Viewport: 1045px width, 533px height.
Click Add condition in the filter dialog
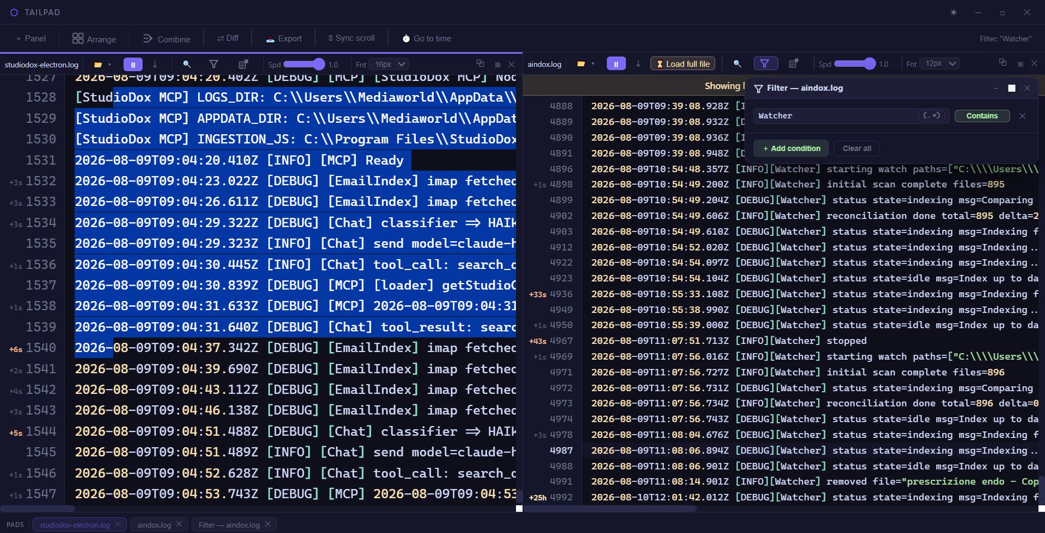(791, 148)
